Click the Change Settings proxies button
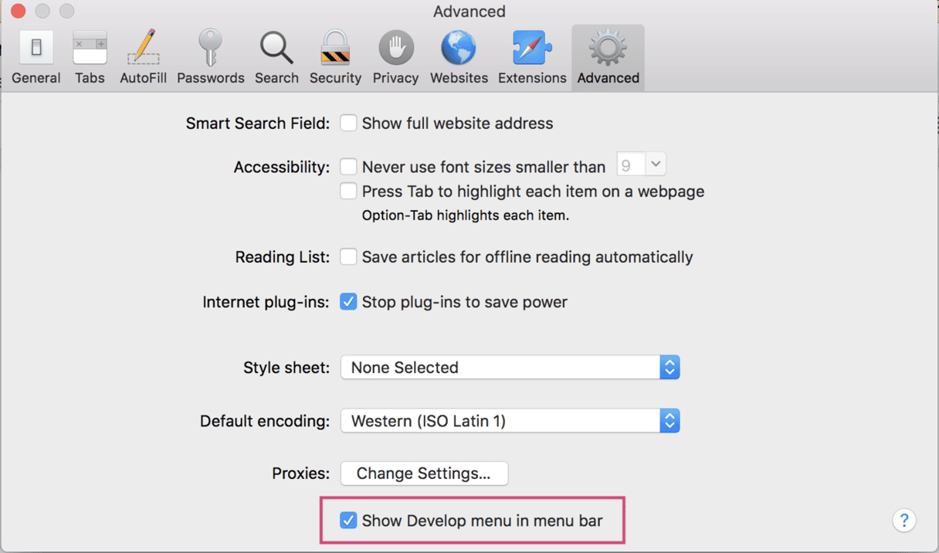 [424, 473]
